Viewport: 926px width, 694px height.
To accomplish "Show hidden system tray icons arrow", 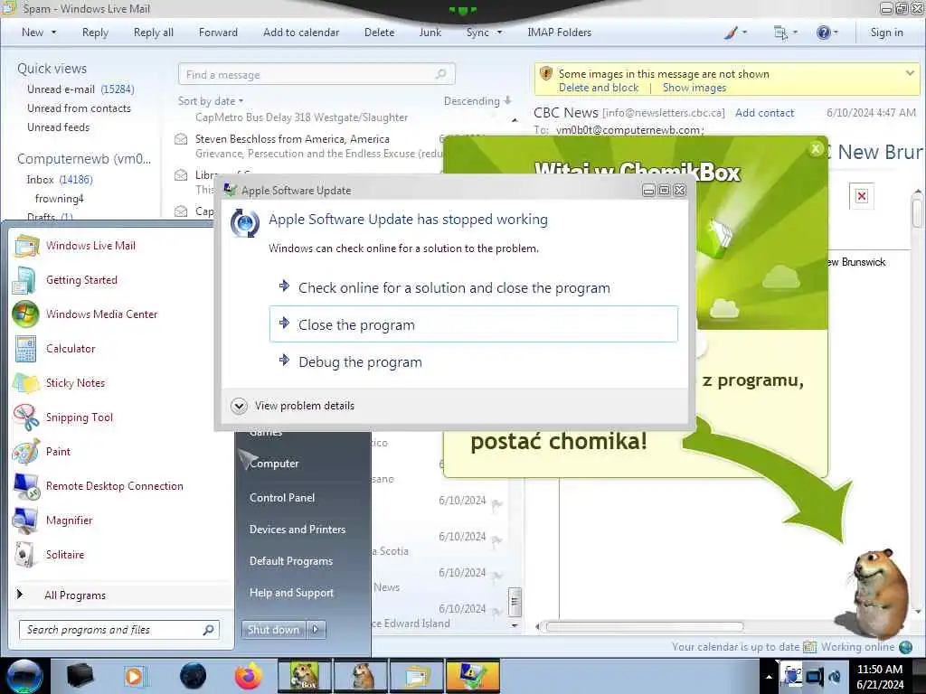I will [769, 678].
